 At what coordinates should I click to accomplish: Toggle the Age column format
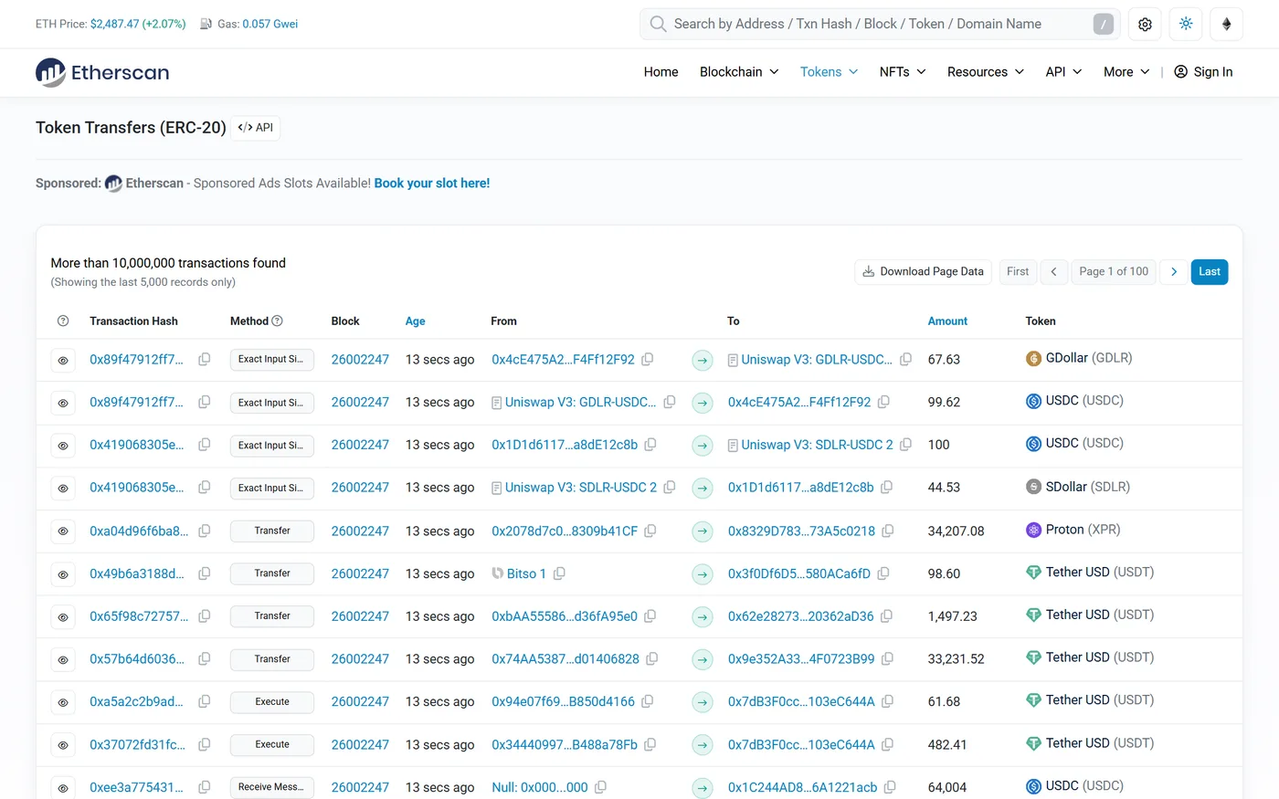(416, 321)
